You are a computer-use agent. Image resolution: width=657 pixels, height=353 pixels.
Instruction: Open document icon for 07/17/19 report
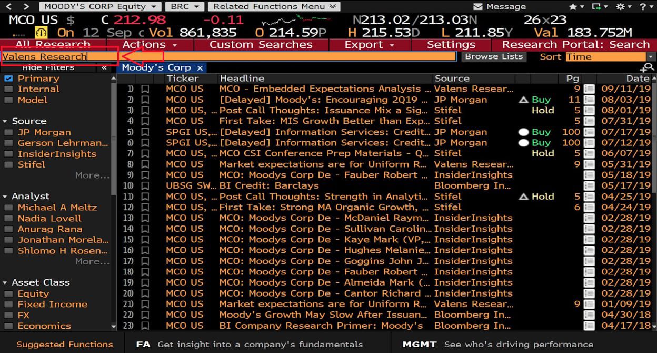pos(589,132)
